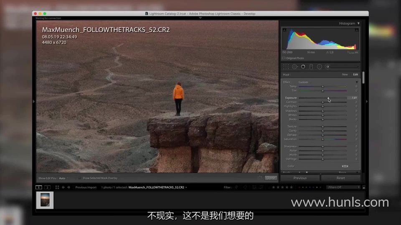Toggle highlight clipping indicator in histogram
Image resolution: width=401 pixels, height=225 pixels.
(x=357, y=30)
